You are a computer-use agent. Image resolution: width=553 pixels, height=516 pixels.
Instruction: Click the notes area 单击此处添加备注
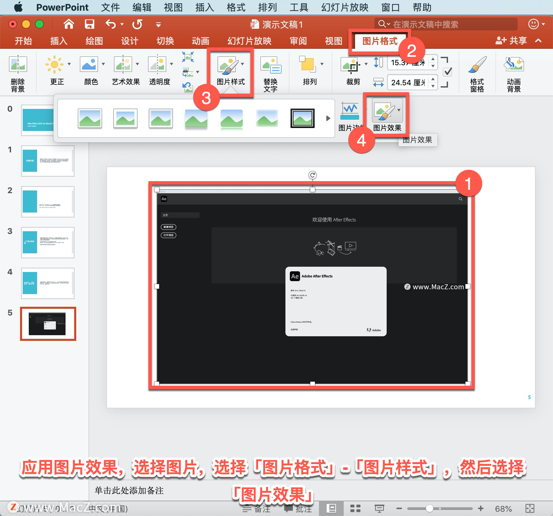[x=129, y=490]
